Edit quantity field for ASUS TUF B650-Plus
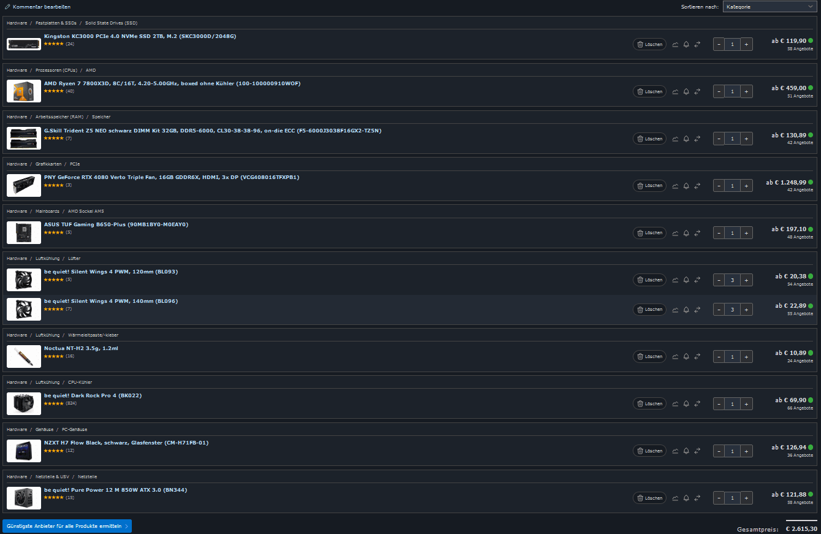821x534 pixels. 732,233
